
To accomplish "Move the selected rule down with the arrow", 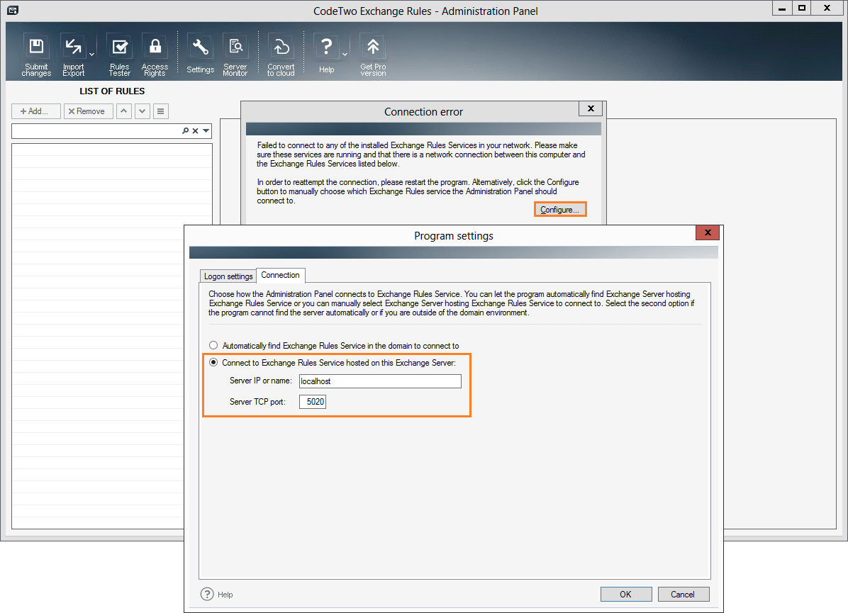I will click(143, 111).
